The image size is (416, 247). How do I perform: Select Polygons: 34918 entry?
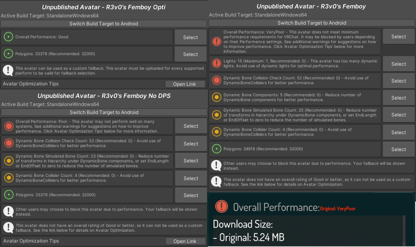[x=399, y=149]
